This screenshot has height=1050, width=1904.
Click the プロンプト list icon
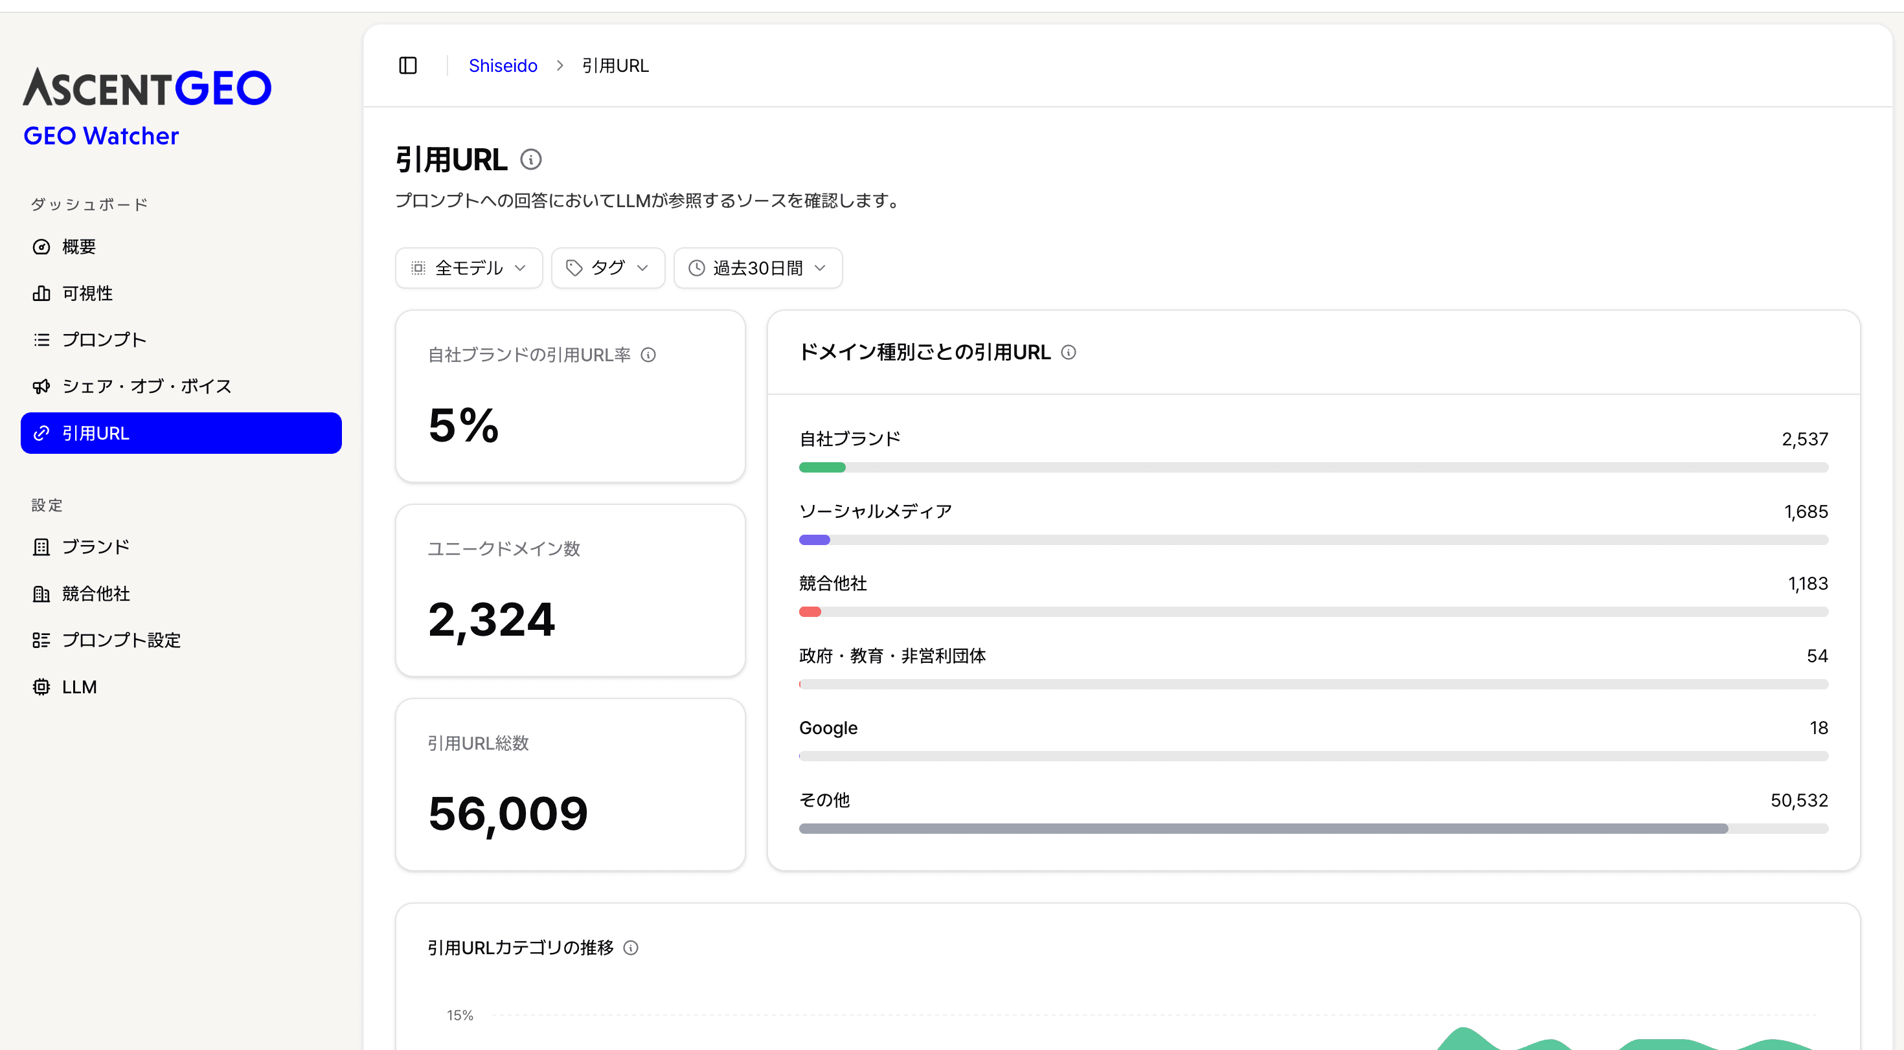coord(41,340)
